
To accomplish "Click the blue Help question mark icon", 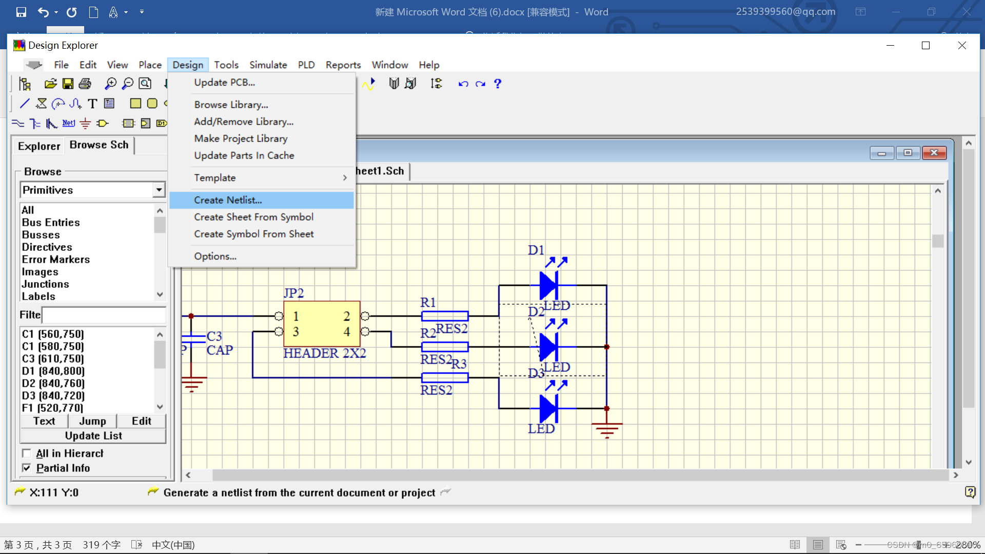I will tap(497, 84).
